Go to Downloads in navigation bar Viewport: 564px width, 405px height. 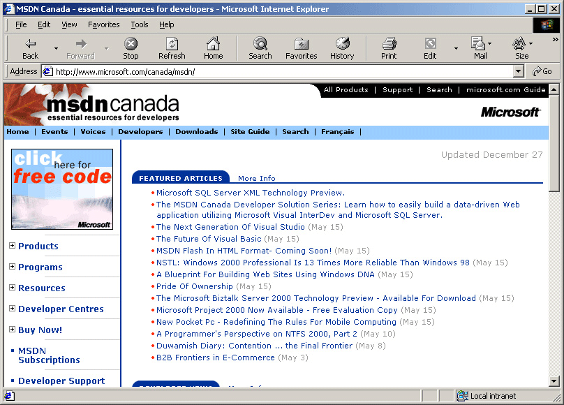tap(196, 132)
